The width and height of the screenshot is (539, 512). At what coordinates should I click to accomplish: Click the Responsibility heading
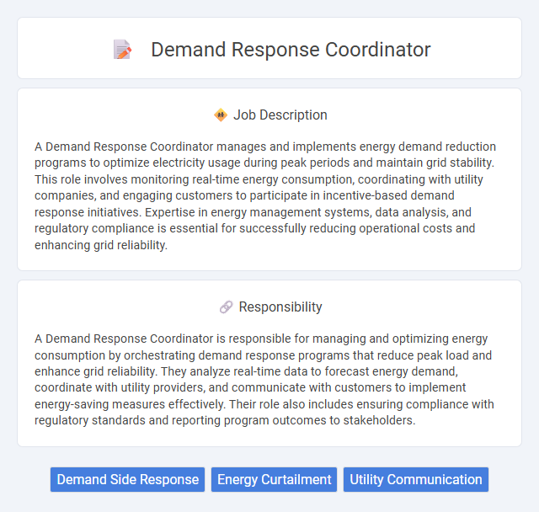tap(280, 307)
